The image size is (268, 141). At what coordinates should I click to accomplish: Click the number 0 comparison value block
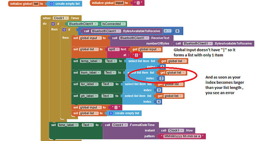(x=177, y=31)
